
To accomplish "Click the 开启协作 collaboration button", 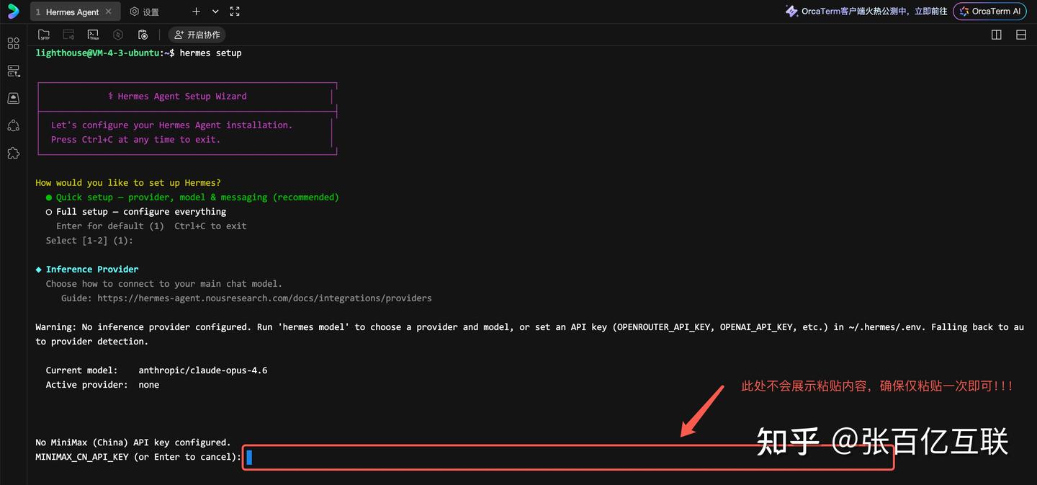I will (197, 35).
